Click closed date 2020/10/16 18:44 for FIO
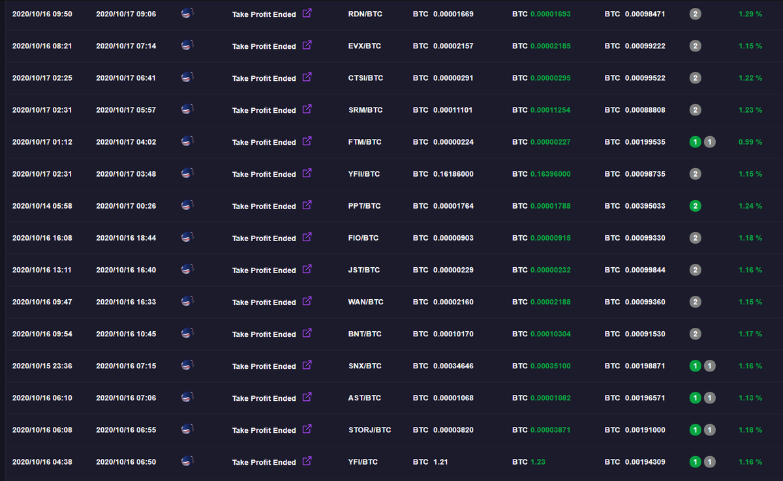783x481 pixels. (x=126, y=238)
